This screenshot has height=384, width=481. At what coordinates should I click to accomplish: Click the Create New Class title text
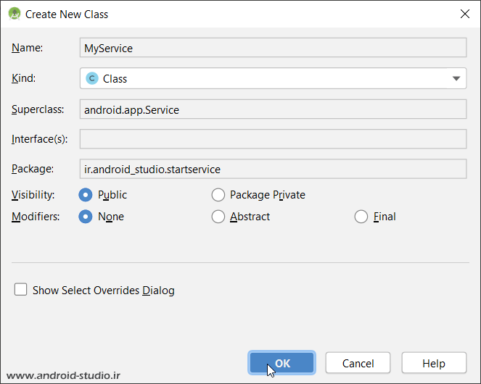[67, 14]
